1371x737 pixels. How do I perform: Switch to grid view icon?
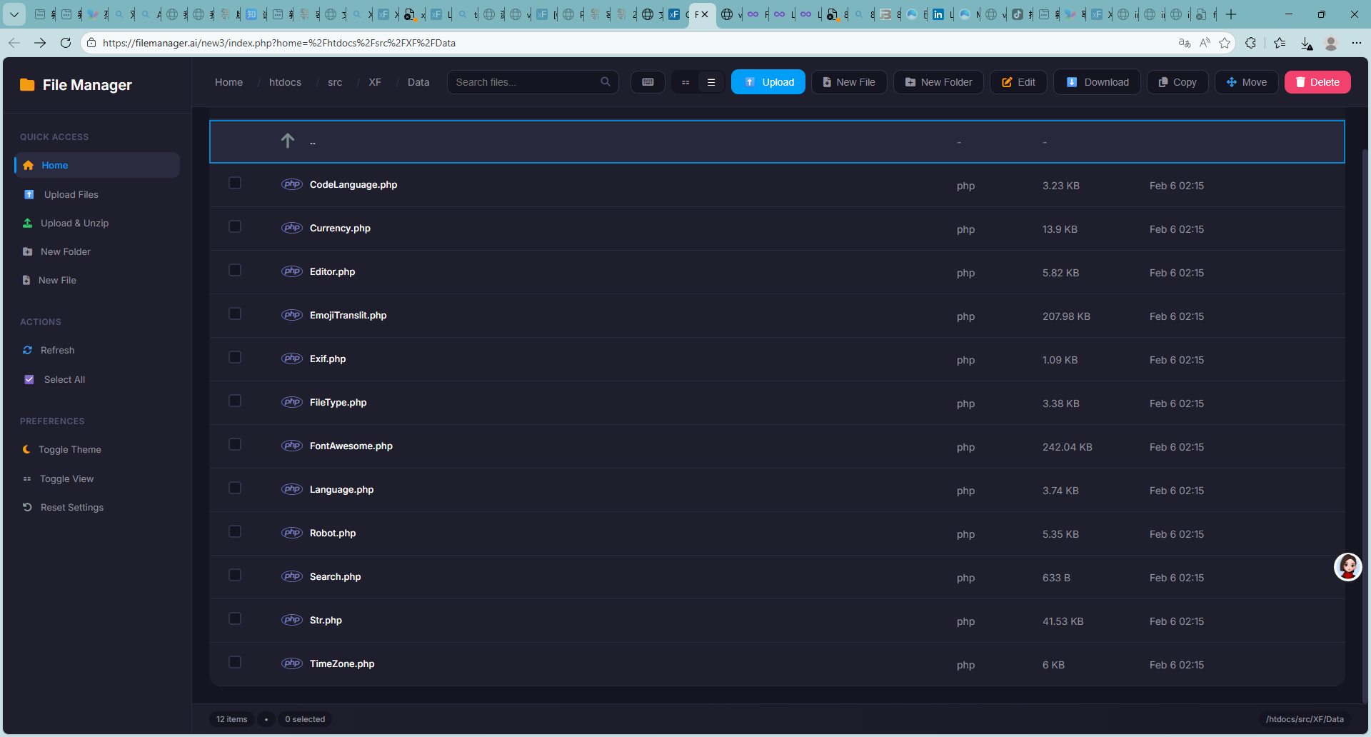pyautogui.click(x=685, y=82)
